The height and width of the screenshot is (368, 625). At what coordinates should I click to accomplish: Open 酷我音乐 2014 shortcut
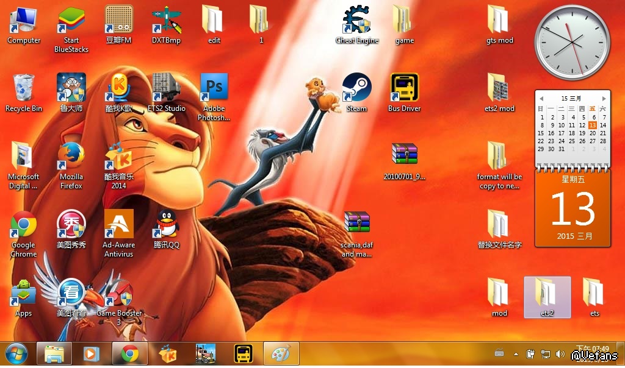119,166
